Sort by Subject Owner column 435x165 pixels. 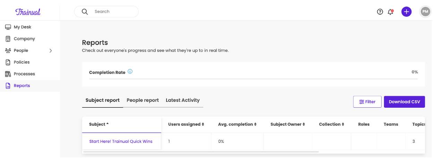288,124
